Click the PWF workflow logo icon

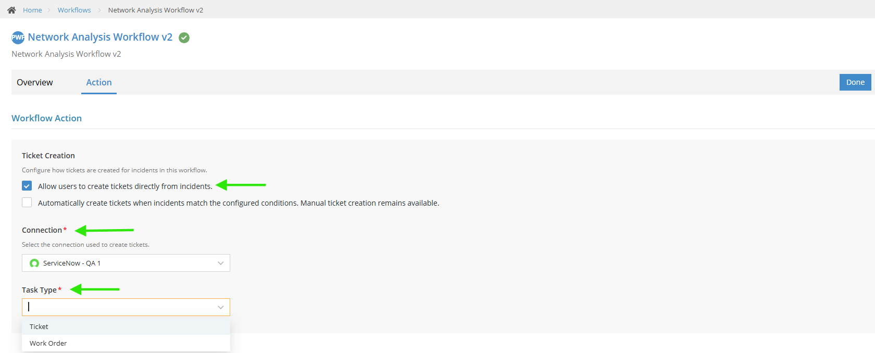18,37
